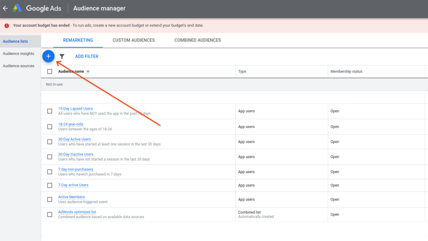Click the blue plus button to add audience
428x241 pixels.
(x=48, y=56)
